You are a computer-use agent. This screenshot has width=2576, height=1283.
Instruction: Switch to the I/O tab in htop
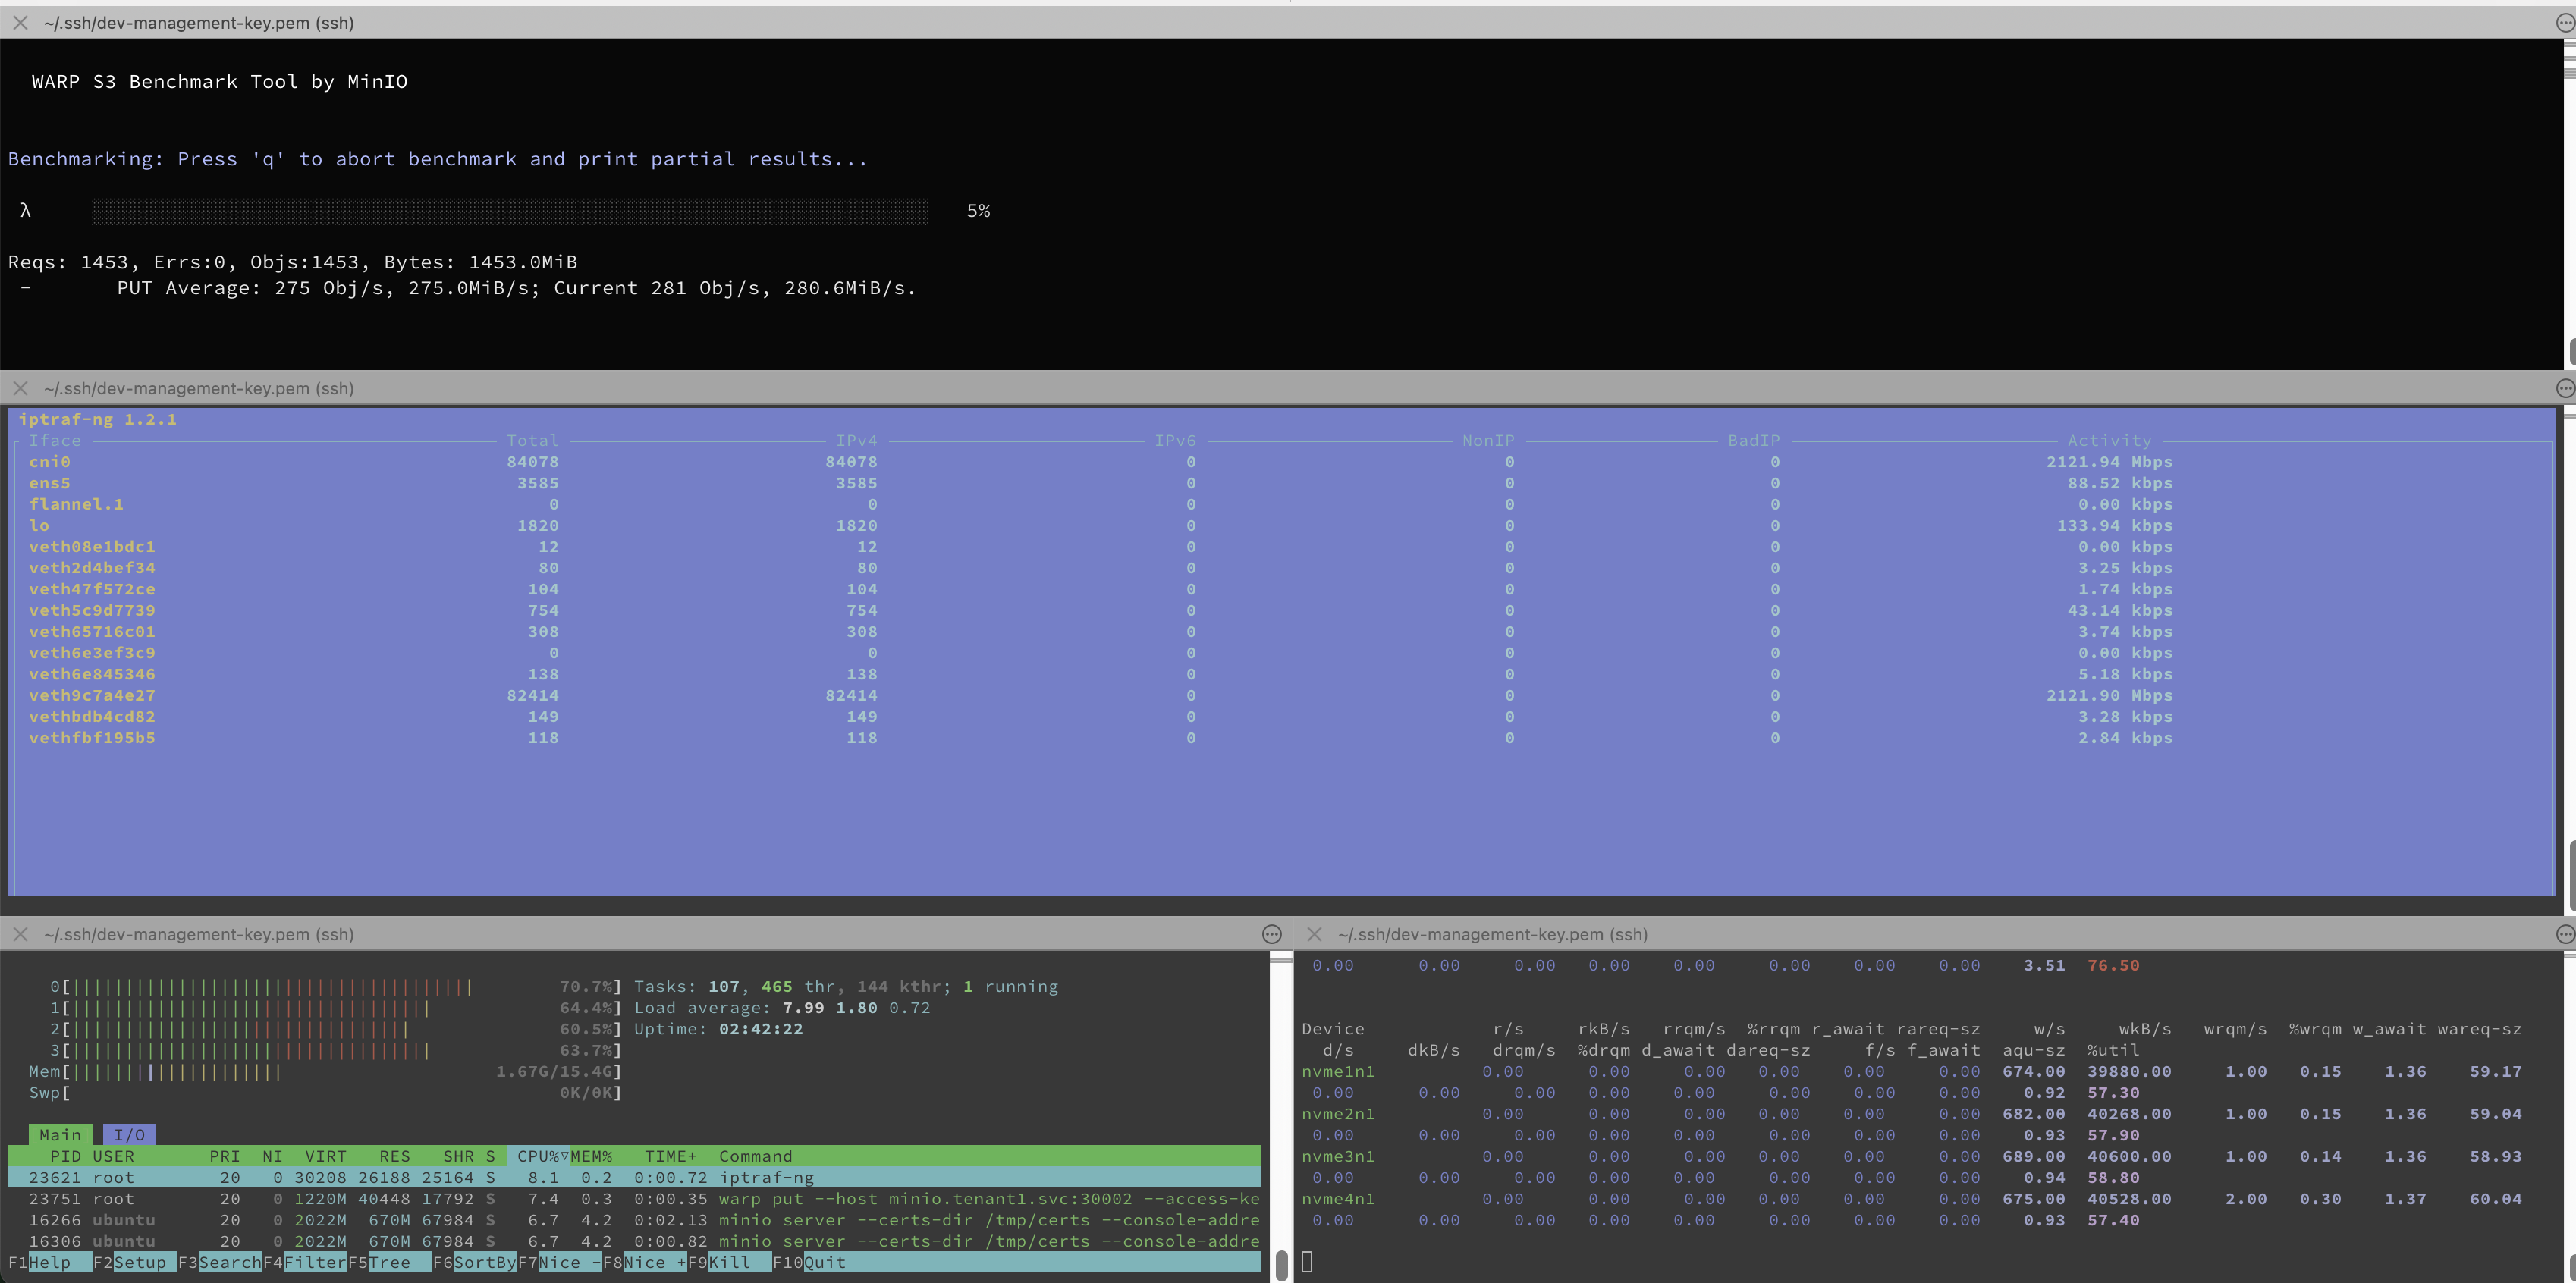coord(129,1135)
